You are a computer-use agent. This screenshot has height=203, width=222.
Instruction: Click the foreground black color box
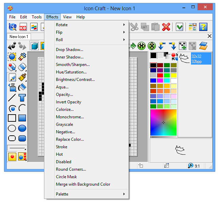coord(153,55)
